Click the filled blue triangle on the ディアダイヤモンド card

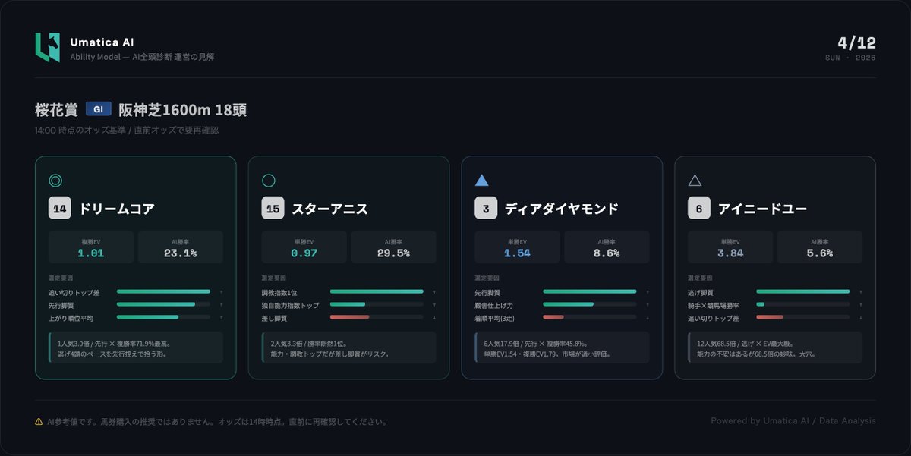click(x=481, y=181)
